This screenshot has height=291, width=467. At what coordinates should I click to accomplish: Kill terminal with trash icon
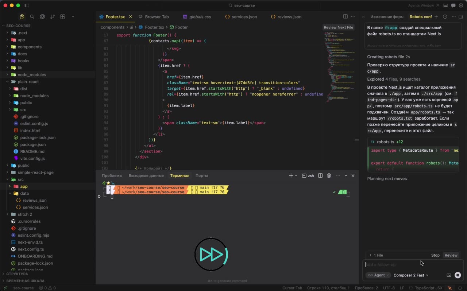(x=329, y=175)
